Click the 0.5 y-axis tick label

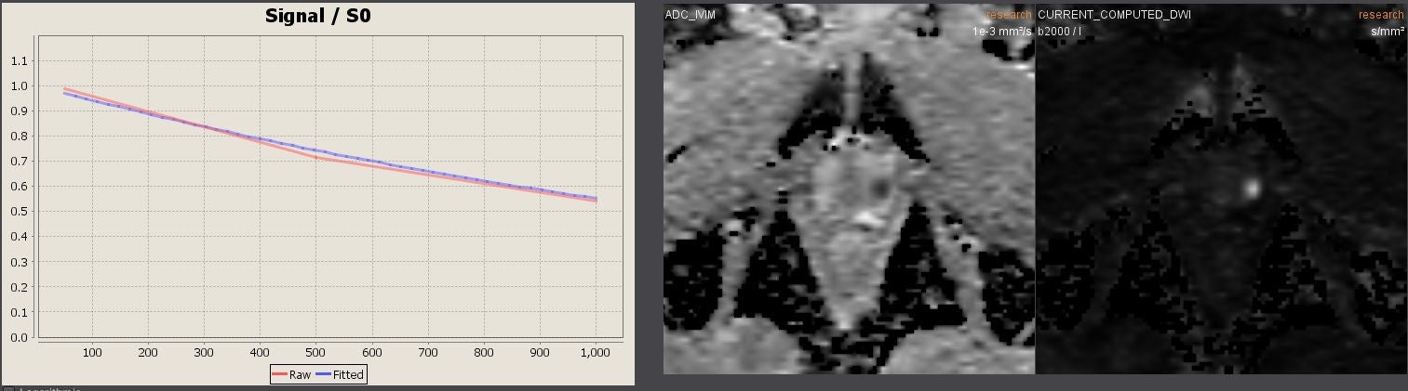pyautogui.click(x=19, y=212)
